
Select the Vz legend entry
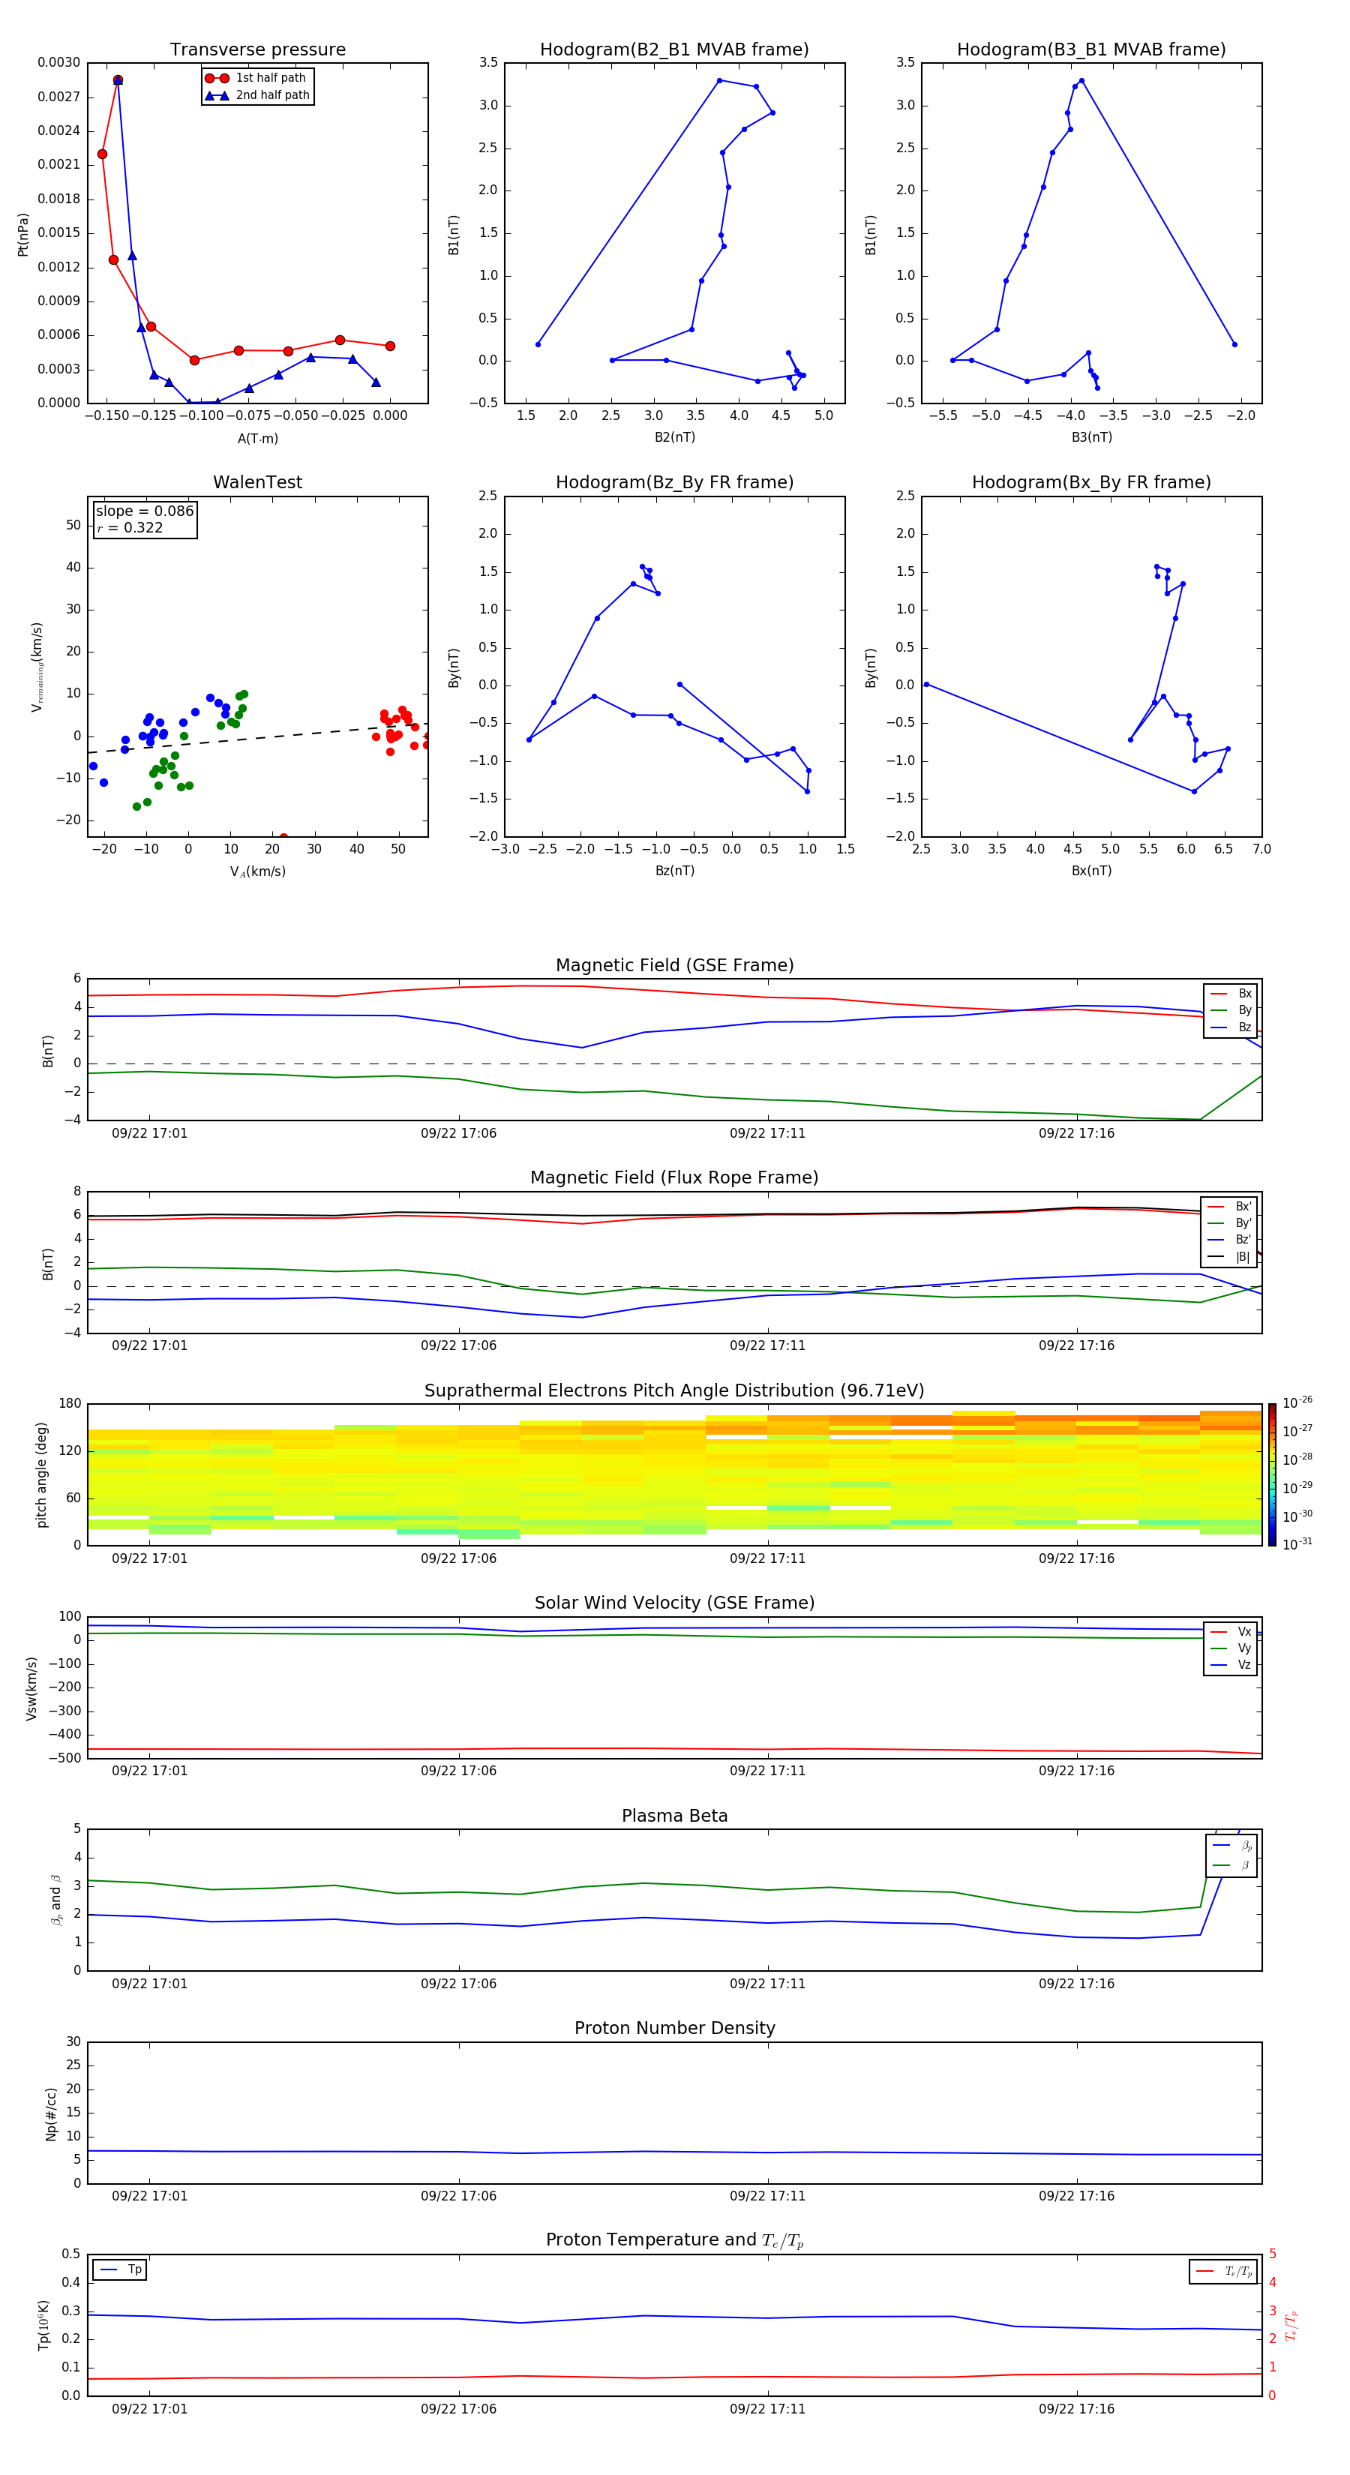click(1231, 1664)
